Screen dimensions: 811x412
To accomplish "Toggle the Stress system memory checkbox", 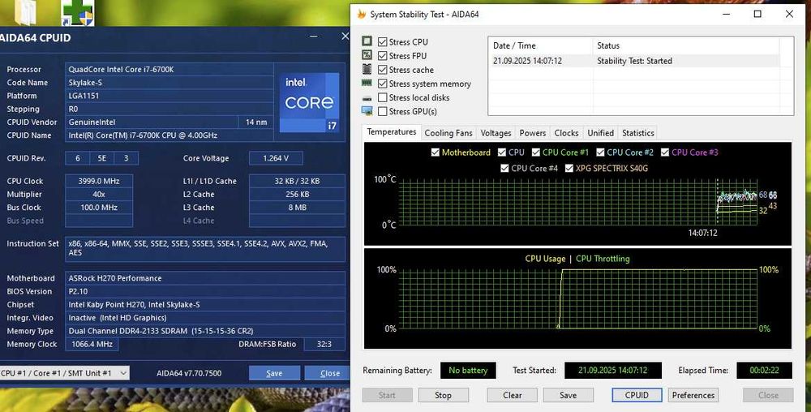I will click(x=382, y=84).
